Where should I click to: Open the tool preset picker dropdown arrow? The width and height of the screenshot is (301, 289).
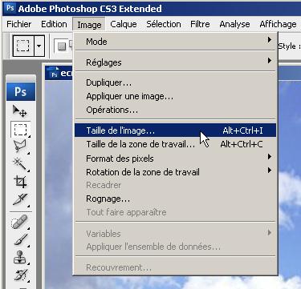click(x=39, y=46)
